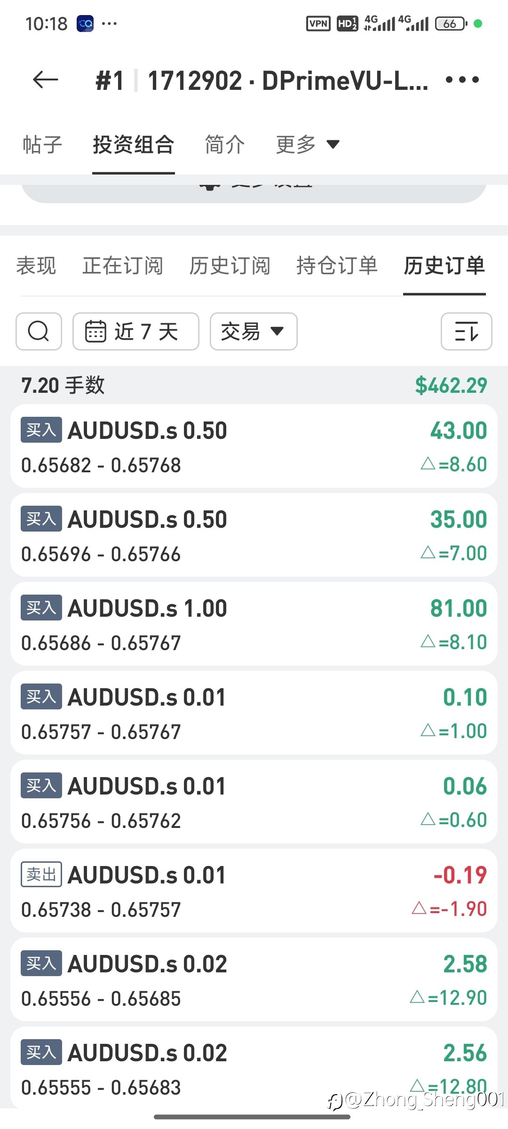Open the three-dot more options menu
The width and height of the screenshot is (508, 1129).
tap(462, 80)
